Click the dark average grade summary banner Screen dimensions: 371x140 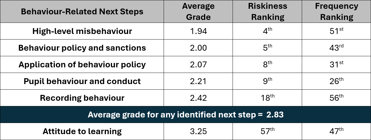click(x=185, y=115)
